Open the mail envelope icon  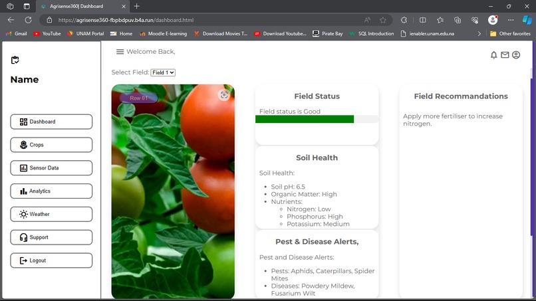coord(505,54)
